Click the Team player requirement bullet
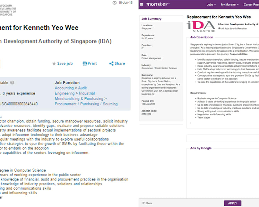Viewport: 259px width, 207px height. [204, 118]
